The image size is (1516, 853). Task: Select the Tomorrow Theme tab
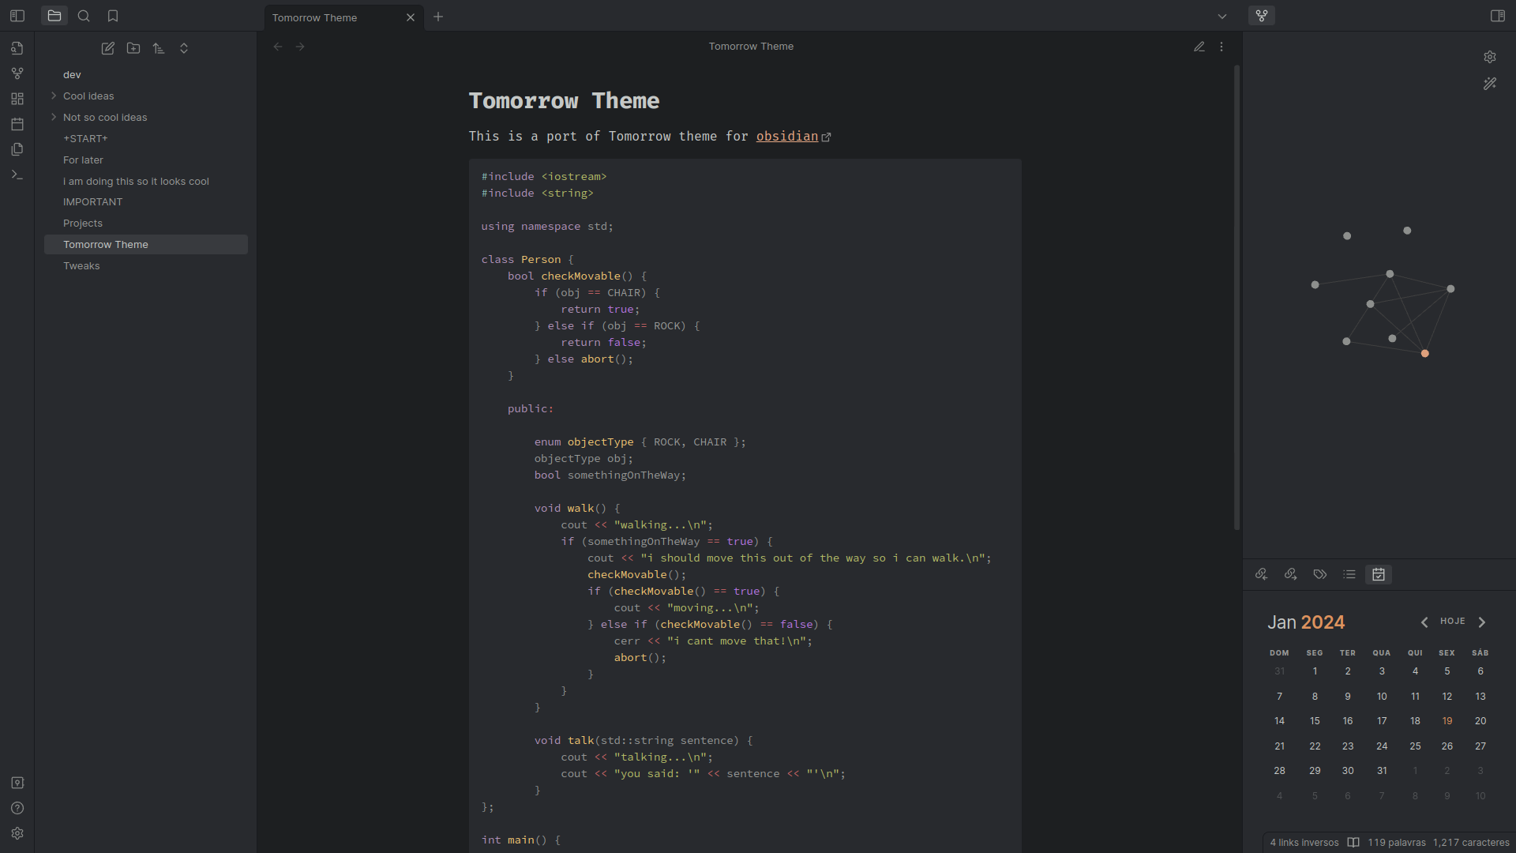click(343, 17)
